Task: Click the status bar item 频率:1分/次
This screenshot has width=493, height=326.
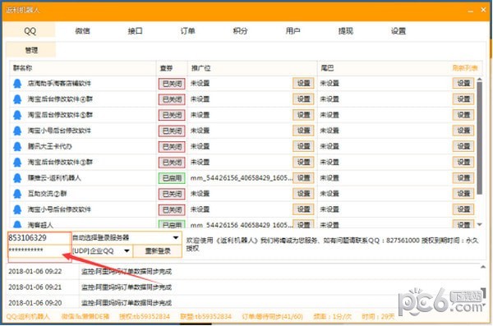Action: (x=332, y=316)
